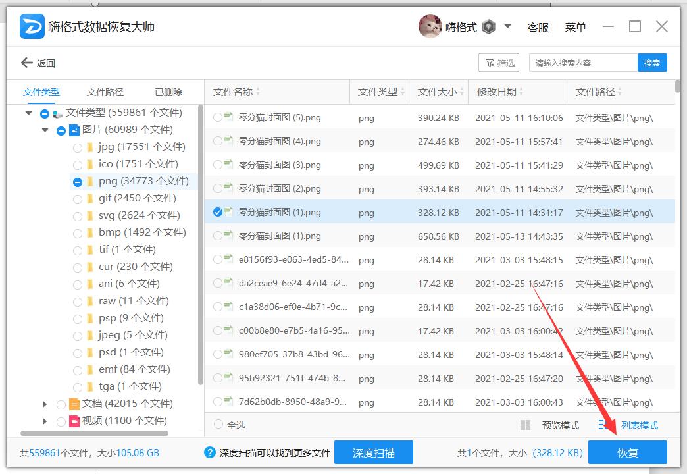687x474 pixels.
Task: Select the ico folder radio
Action: pyautogui.click(x=78, y=165)
